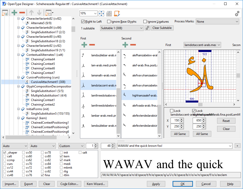Screen dimensions: 243x189
Task: Open the Process Marks dropdown
Action: 217,22
